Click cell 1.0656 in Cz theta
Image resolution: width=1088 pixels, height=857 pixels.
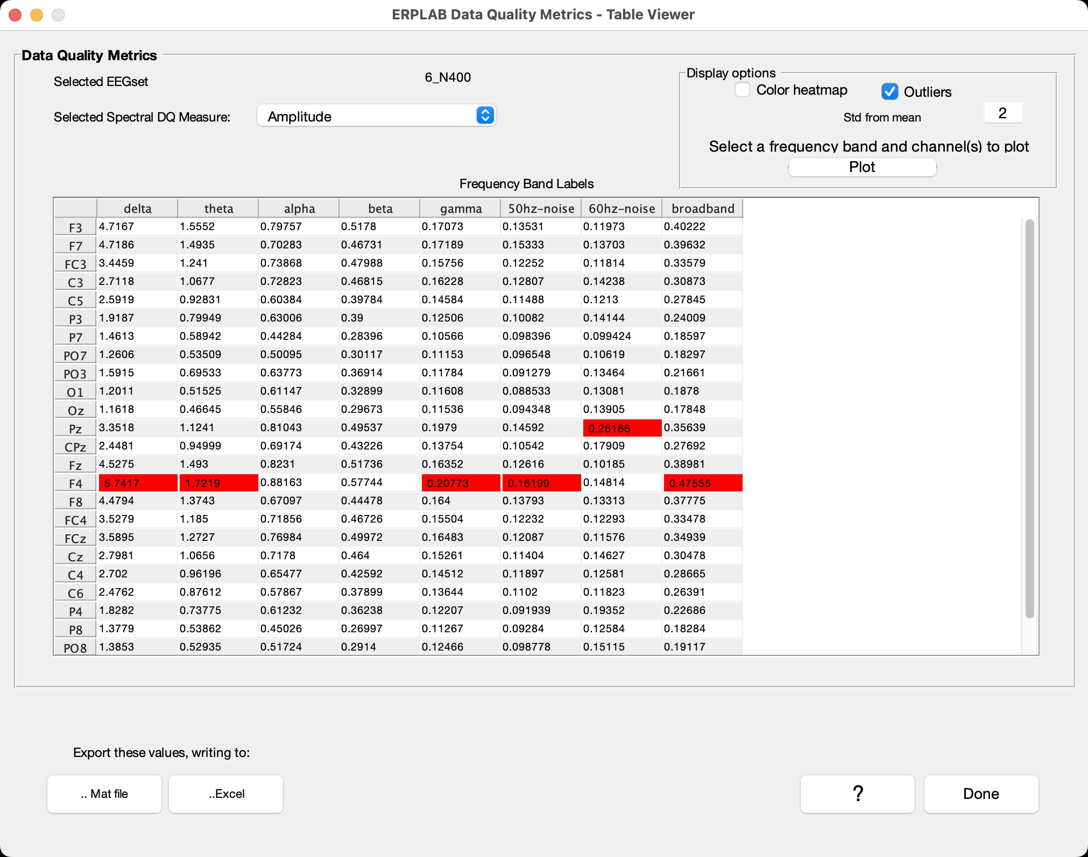tap(218, 556)
